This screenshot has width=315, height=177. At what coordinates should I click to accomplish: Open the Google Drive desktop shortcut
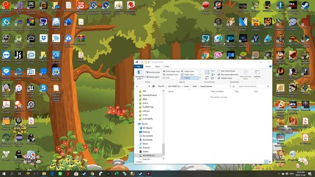[43, 56]
